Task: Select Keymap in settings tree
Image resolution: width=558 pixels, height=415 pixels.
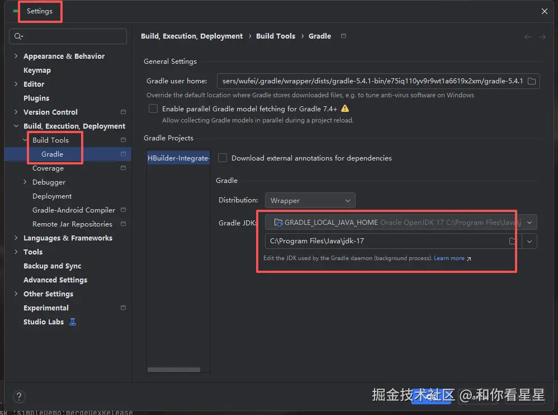Action: (37, 70)
